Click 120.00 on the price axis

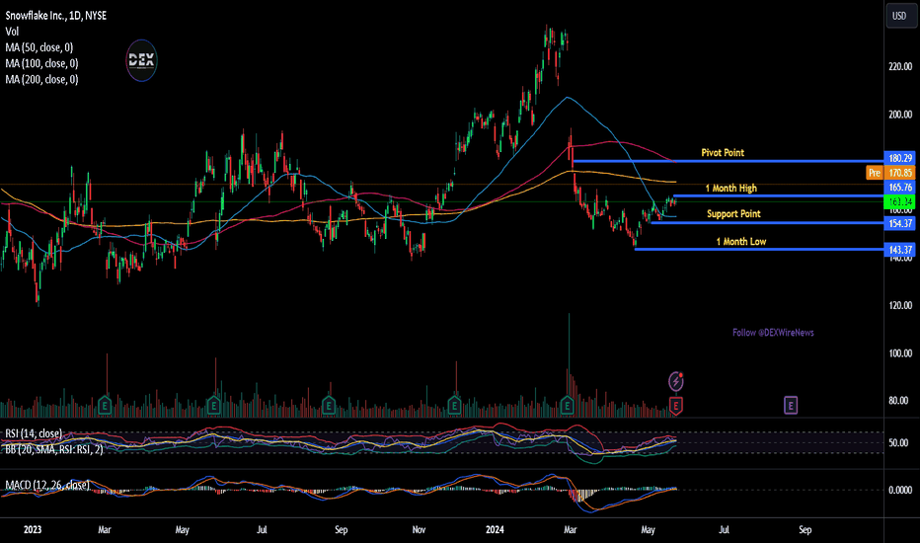pyautogui.click(x=900, y=305)
